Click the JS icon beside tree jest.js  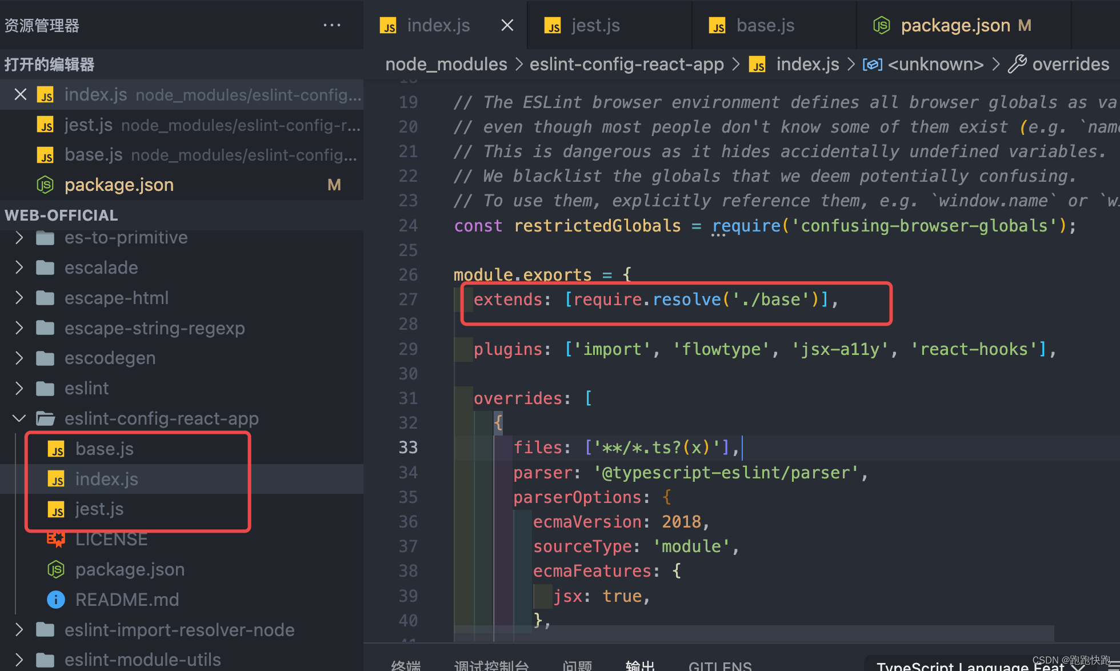pos(56,509)
